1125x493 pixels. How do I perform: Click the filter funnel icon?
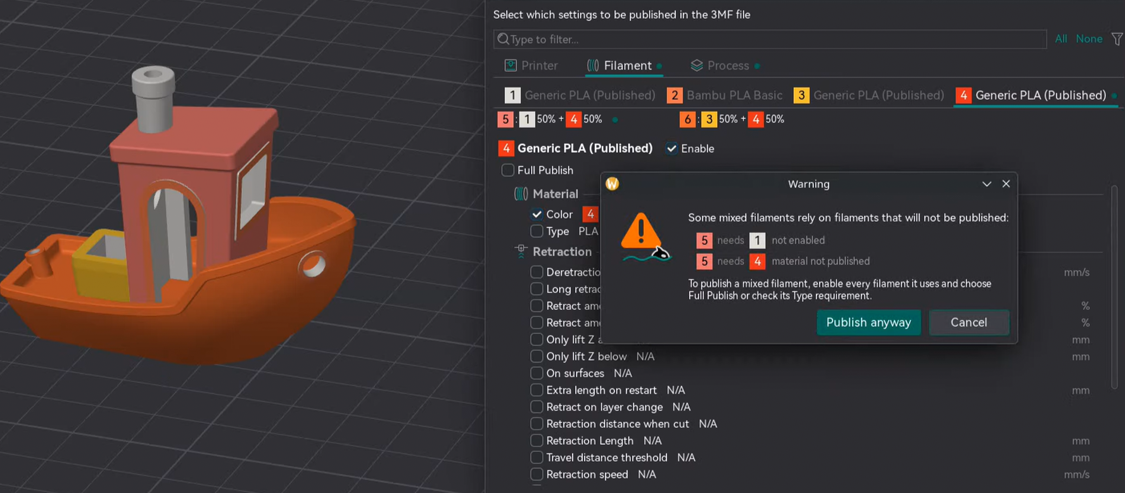coord(1117,39)
